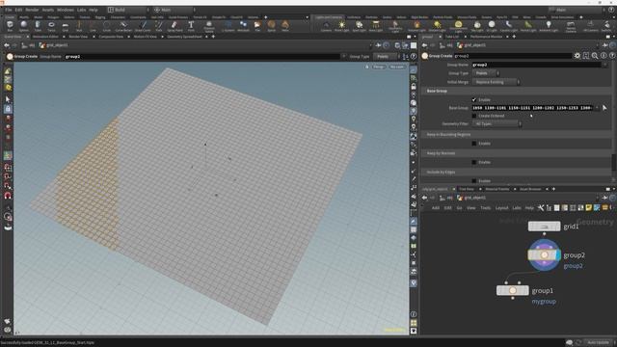617x347 pixels.
Task: Select the Spray Paint shelf tool
Action: (x=174, y=26)
